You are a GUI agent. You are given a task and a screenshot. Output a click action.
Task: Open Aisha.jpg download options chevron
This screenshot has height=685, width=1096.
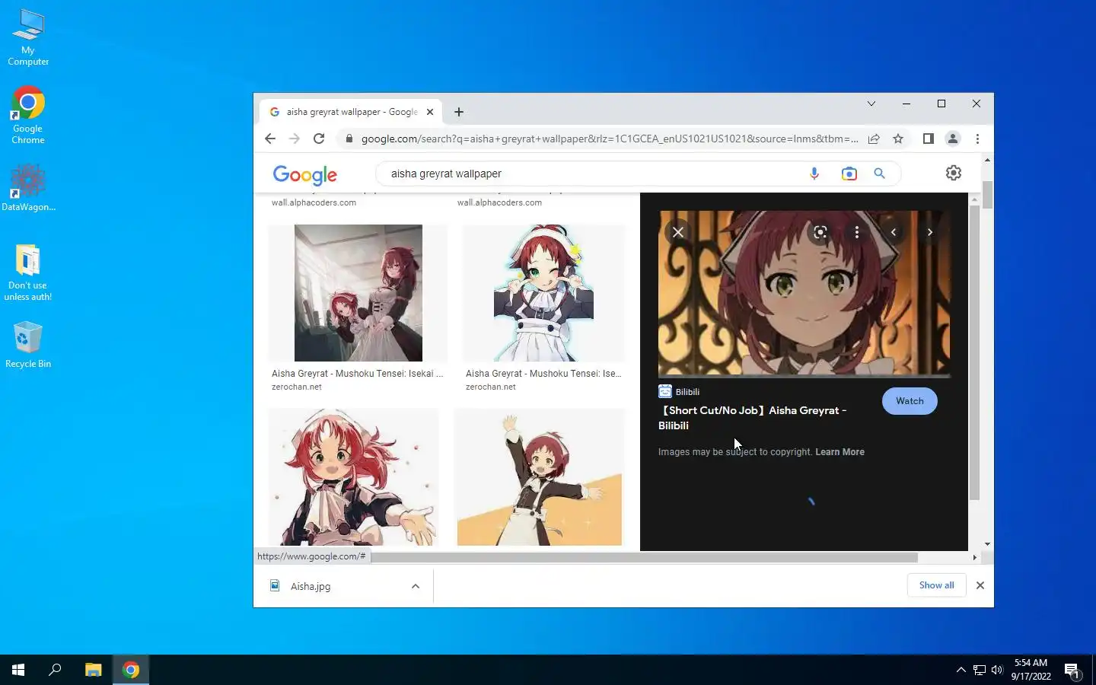pyautogui.click(x=416, y=586)
